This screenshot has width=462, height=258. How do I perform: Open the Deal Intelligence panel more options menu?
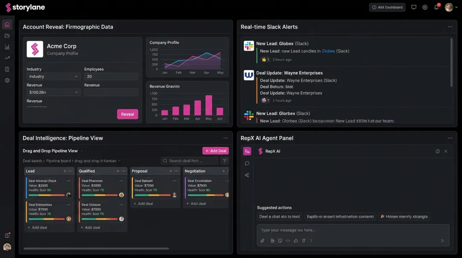tap(225, 138)
